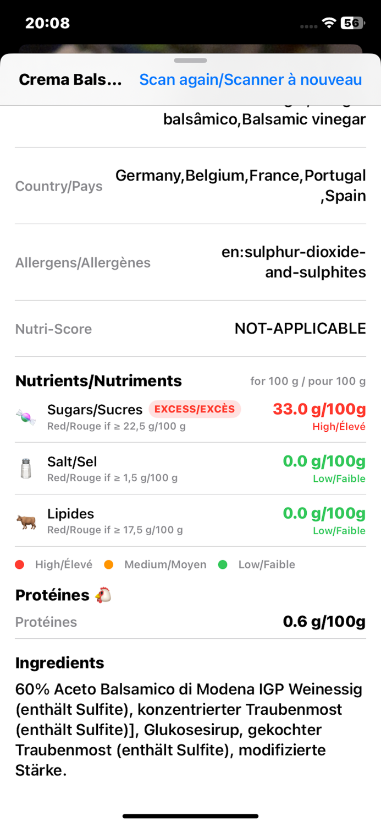
Task: Tap the Wi-Fi icon in status bar
Action: pyautogui.click(x=328, y=23)
